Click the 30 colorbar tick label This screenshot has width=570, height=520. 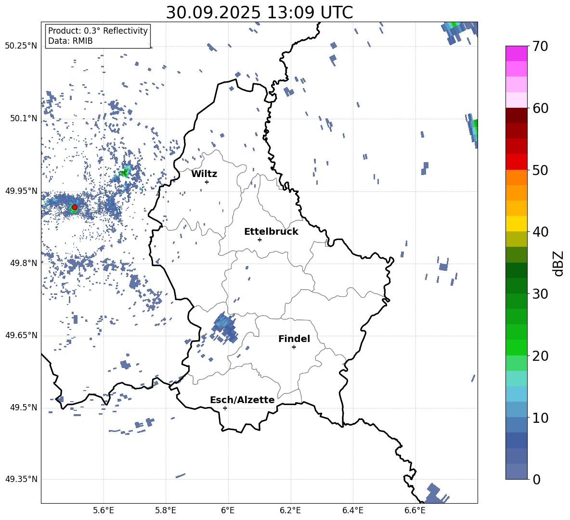click(540, 294)
